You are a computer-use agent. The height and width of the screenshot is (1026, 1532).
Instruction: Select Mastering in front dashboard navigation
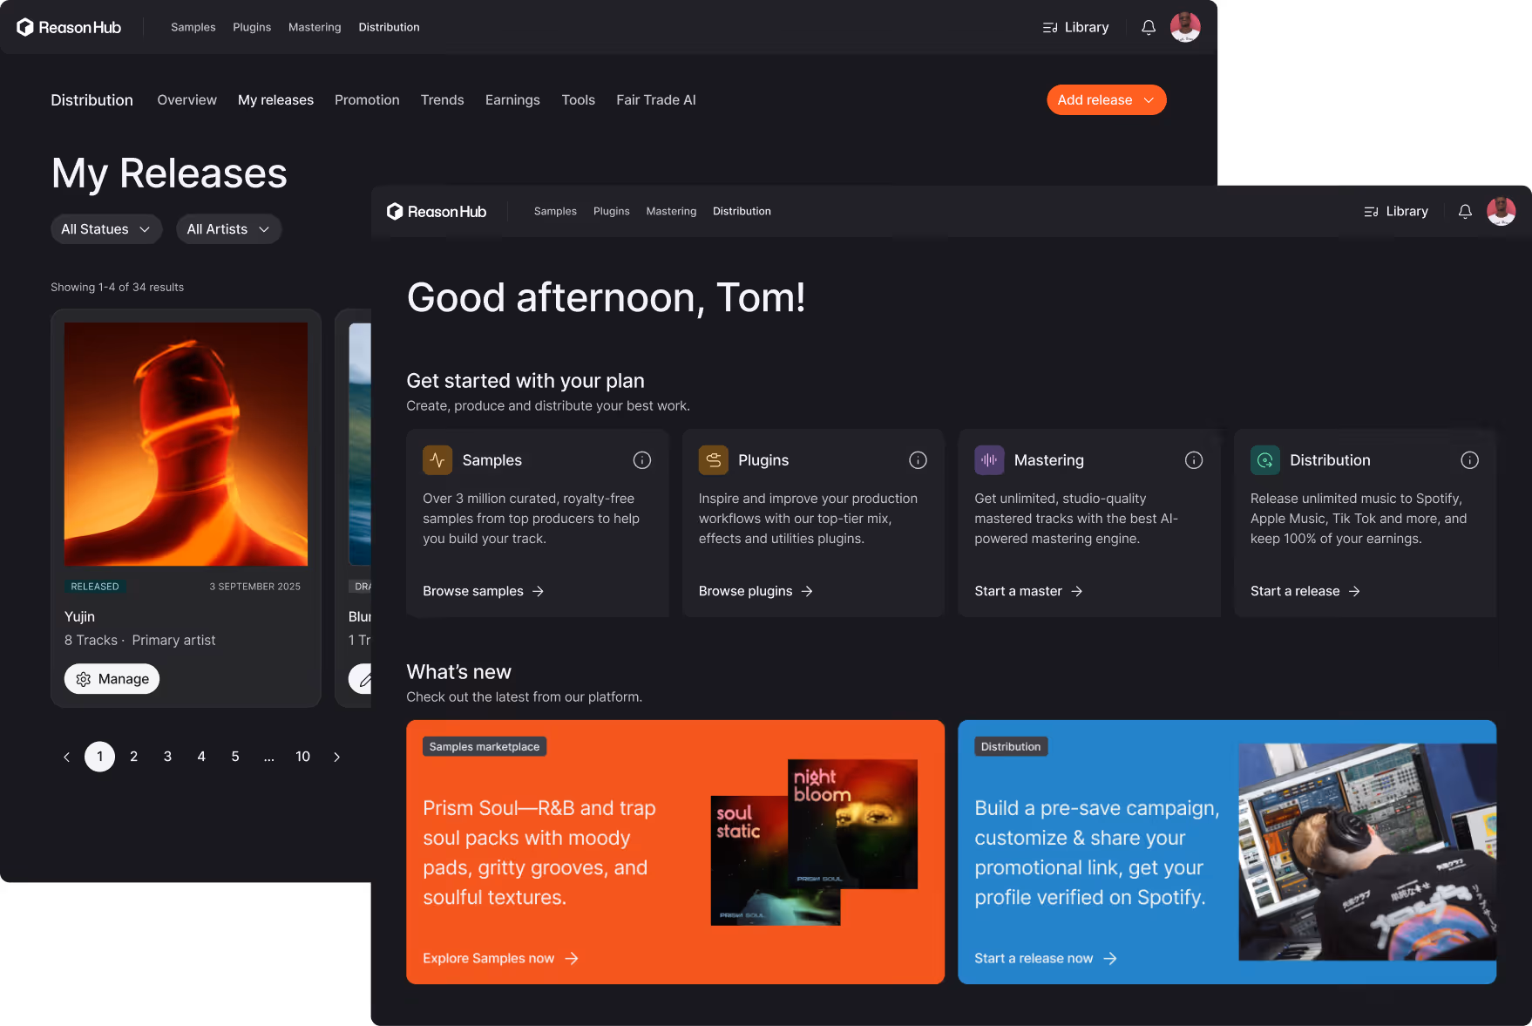(671, 211)
